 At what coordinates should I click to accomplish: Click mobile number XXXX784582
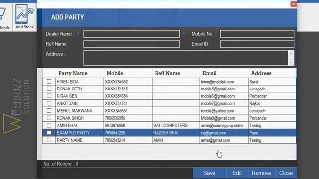pyautogui.click(x=116, y=82)
